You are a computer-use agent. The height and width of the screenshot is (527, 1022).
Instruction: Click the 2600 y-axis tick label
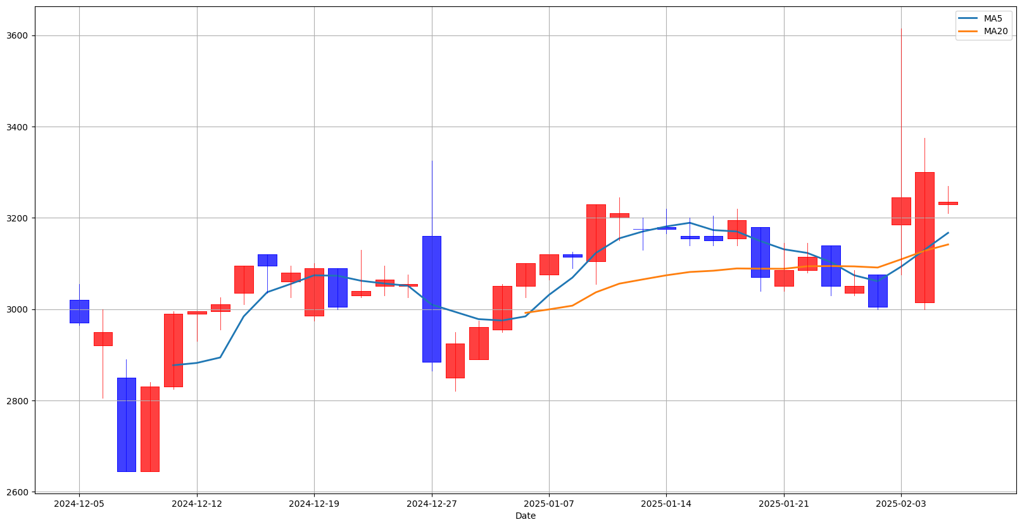tap(18, 492)
